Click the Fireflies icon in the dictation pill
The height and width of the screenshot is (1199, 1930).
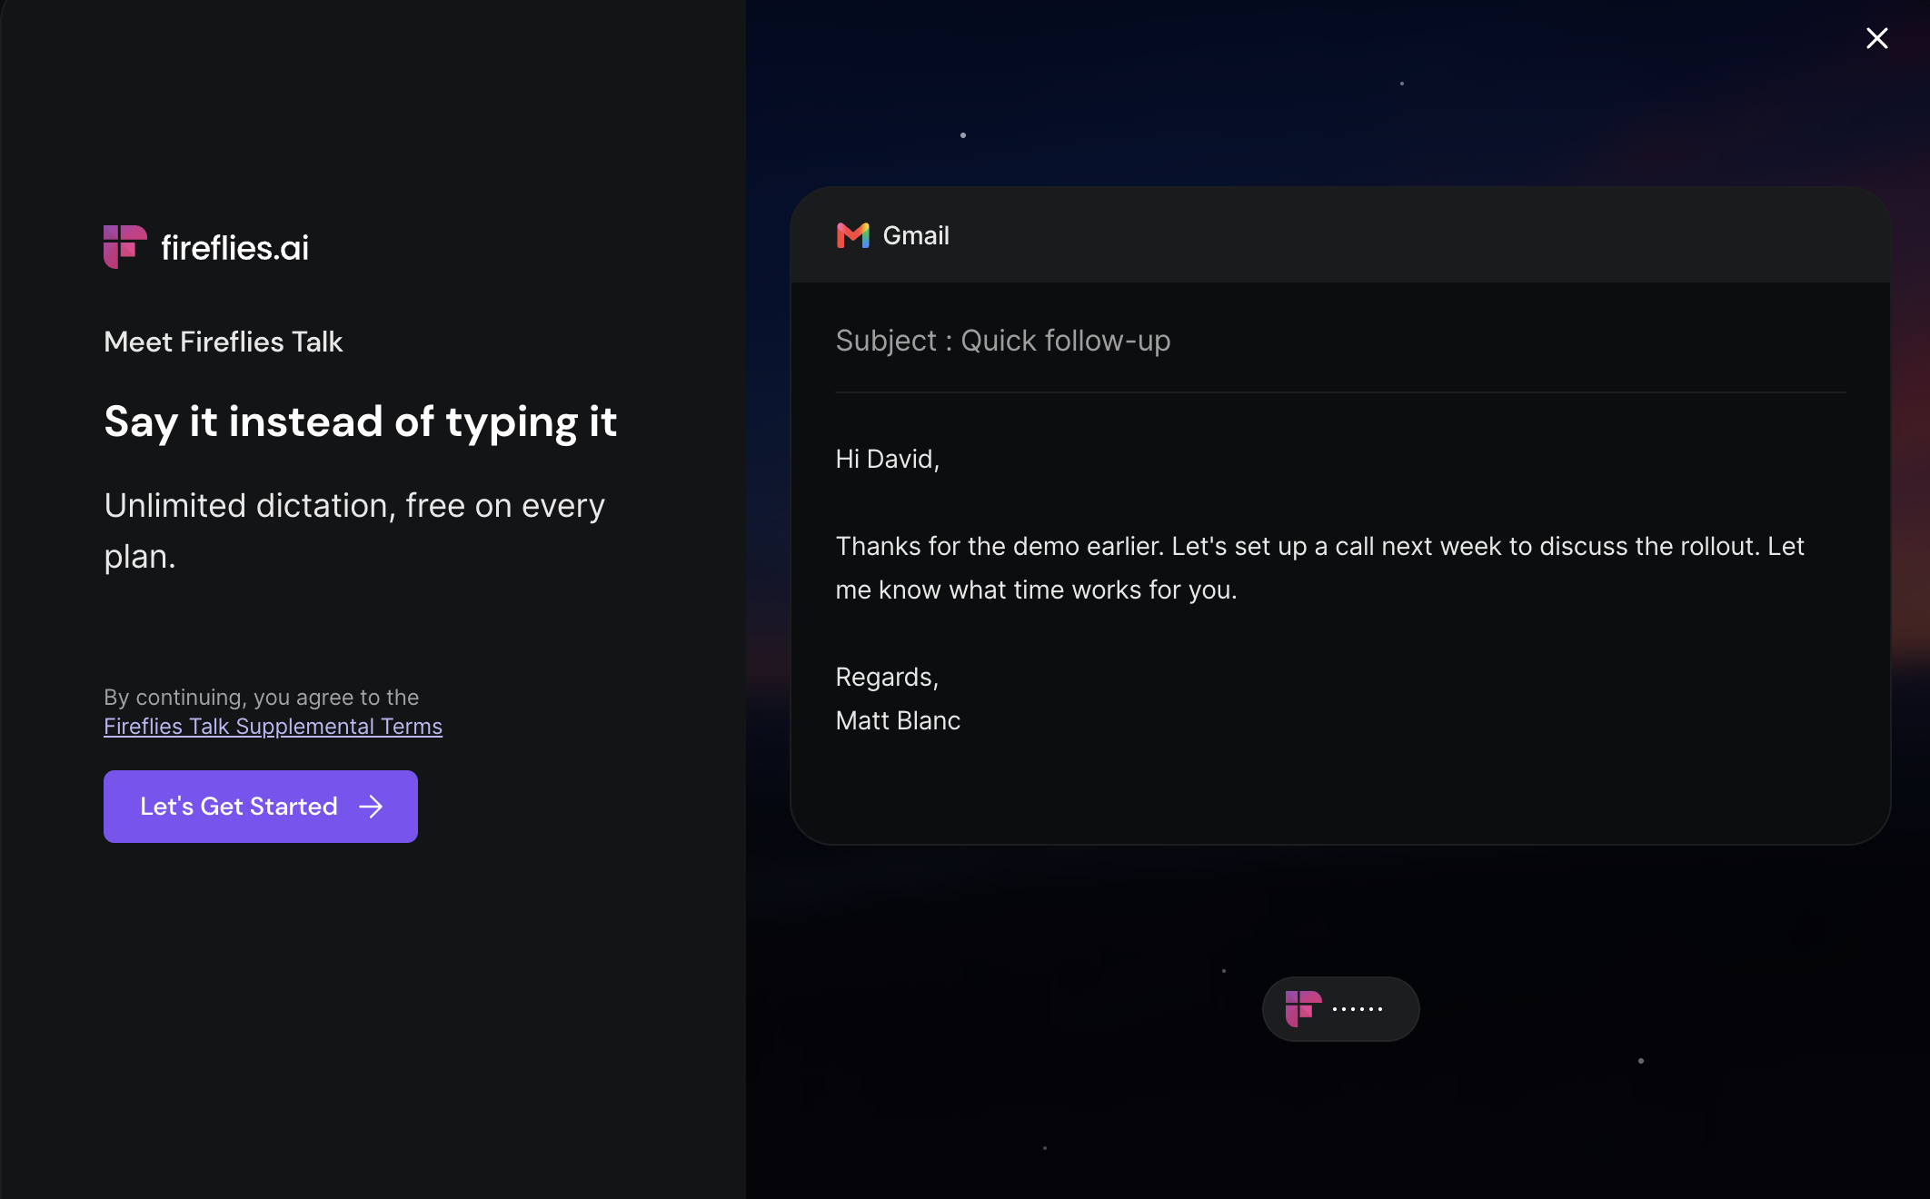point(1302,1009)
